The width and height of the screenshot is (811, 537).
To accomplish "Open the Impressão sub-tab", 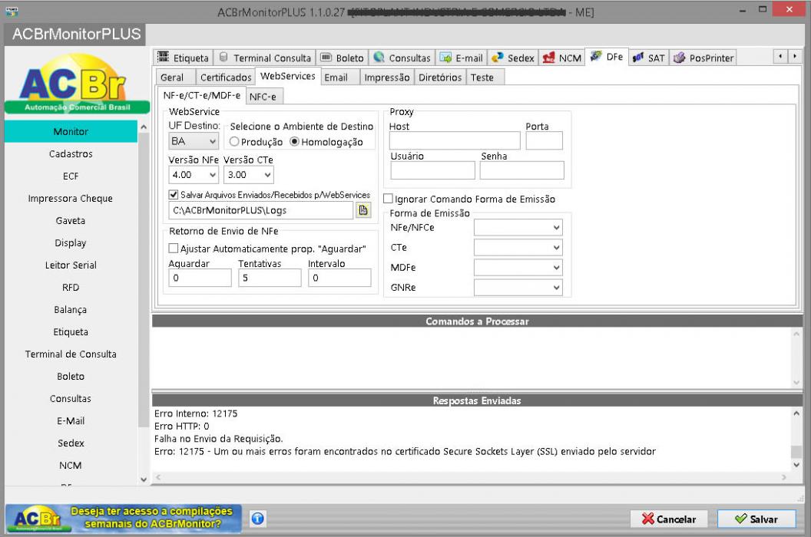I will (x=386, y=77).
